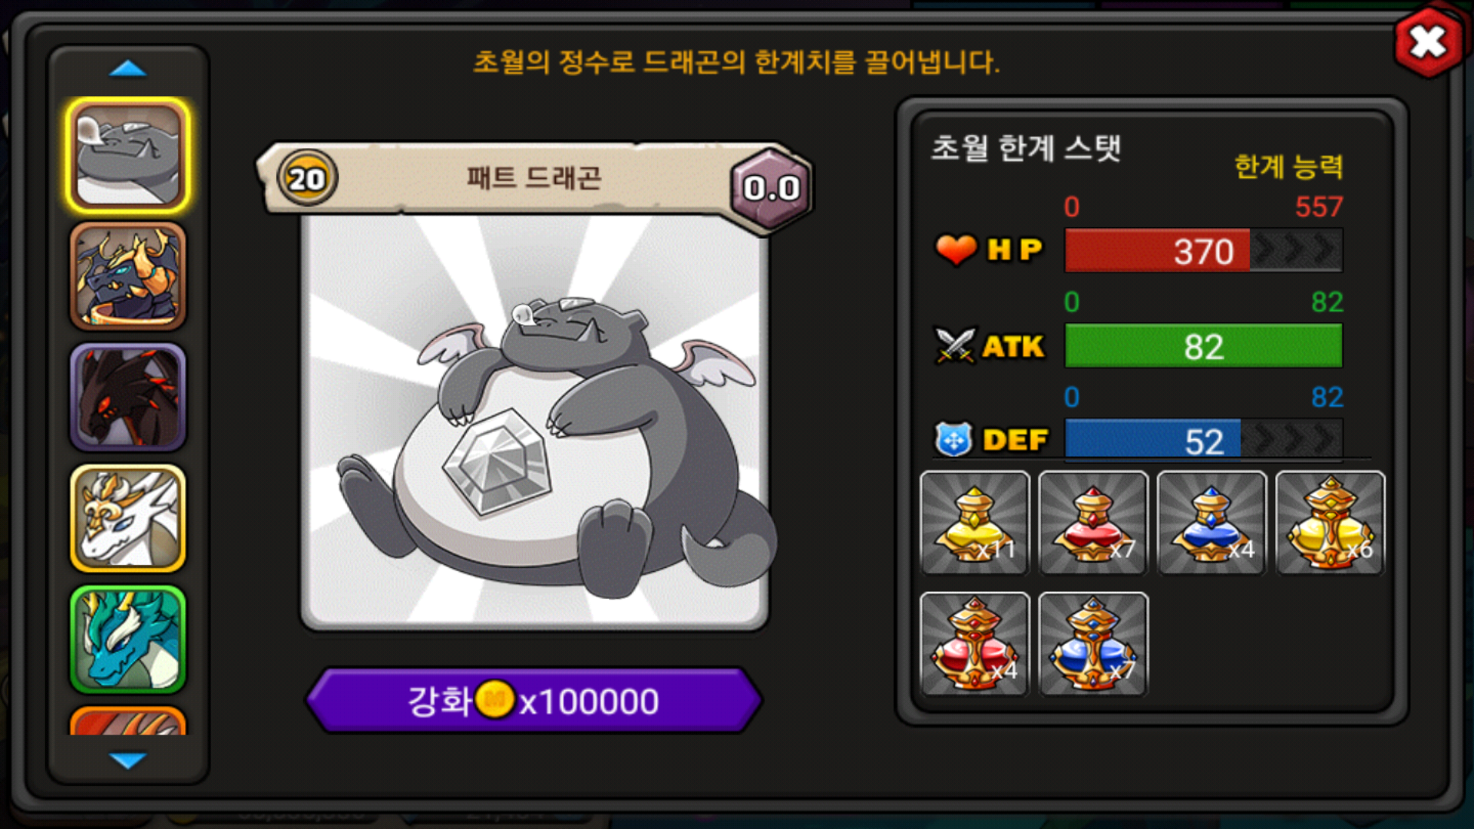Tap the purple 강화 x100000 upgrade button
1474x829 pixels.
click(x=534, y=700)
